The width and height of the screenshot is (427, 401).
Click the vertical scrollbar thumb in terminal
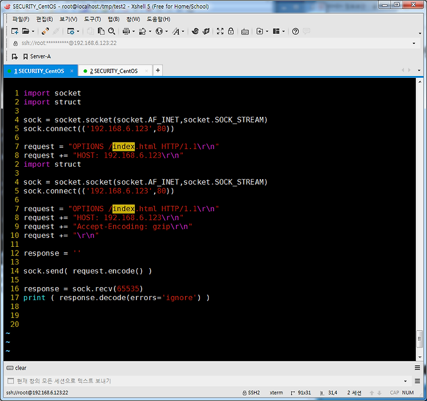[x=420, y=339]
